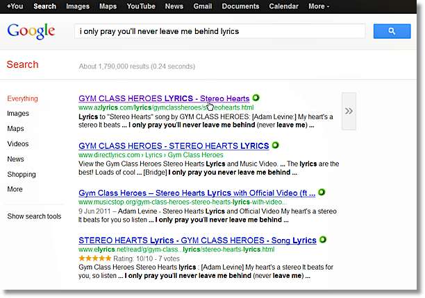Select Everything filter in sidebar

click(x=22, y=98)
